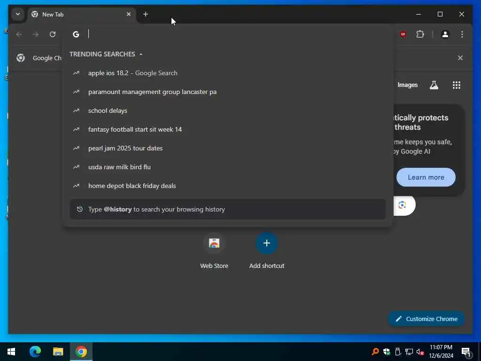This screenshot has width=481, height=361.
Task: Pick pearl jam 2025 tour dates
Action: pos(228,148)
